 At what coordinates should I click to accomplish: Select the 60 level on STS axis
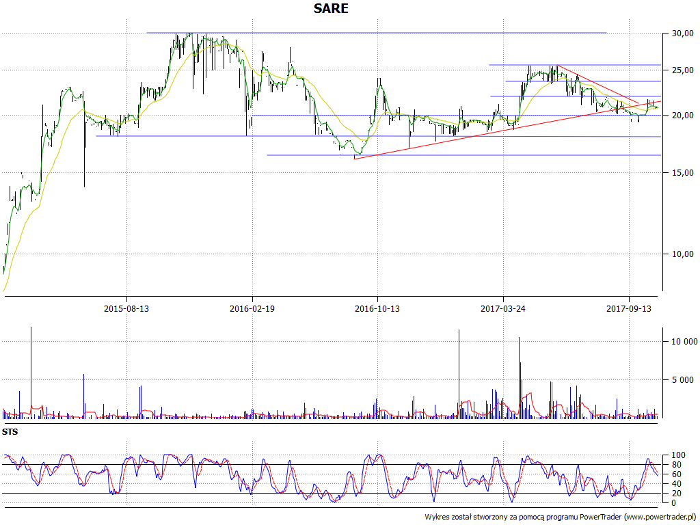[676, 474]
